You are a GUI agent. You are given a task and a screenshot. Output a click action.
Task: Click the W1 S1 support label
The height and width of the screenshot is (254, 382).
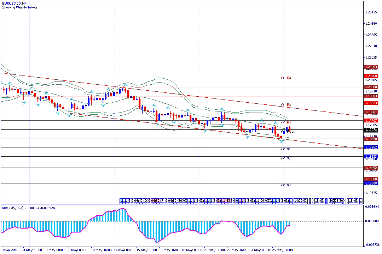click(x=285, y=149)
